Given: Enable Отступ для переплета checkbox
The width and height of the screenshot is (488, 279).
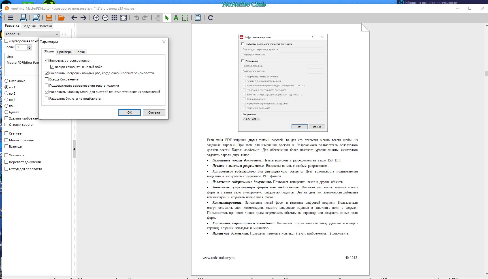Looking at the screenshot, I should tap(7, 169).
